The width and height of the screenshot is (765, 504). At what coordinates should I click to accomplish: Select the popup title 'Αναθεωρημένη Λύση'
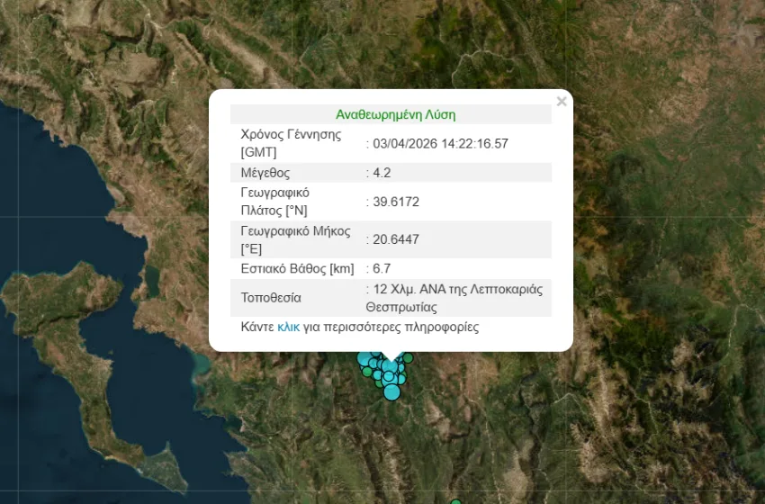coord(396,115)
